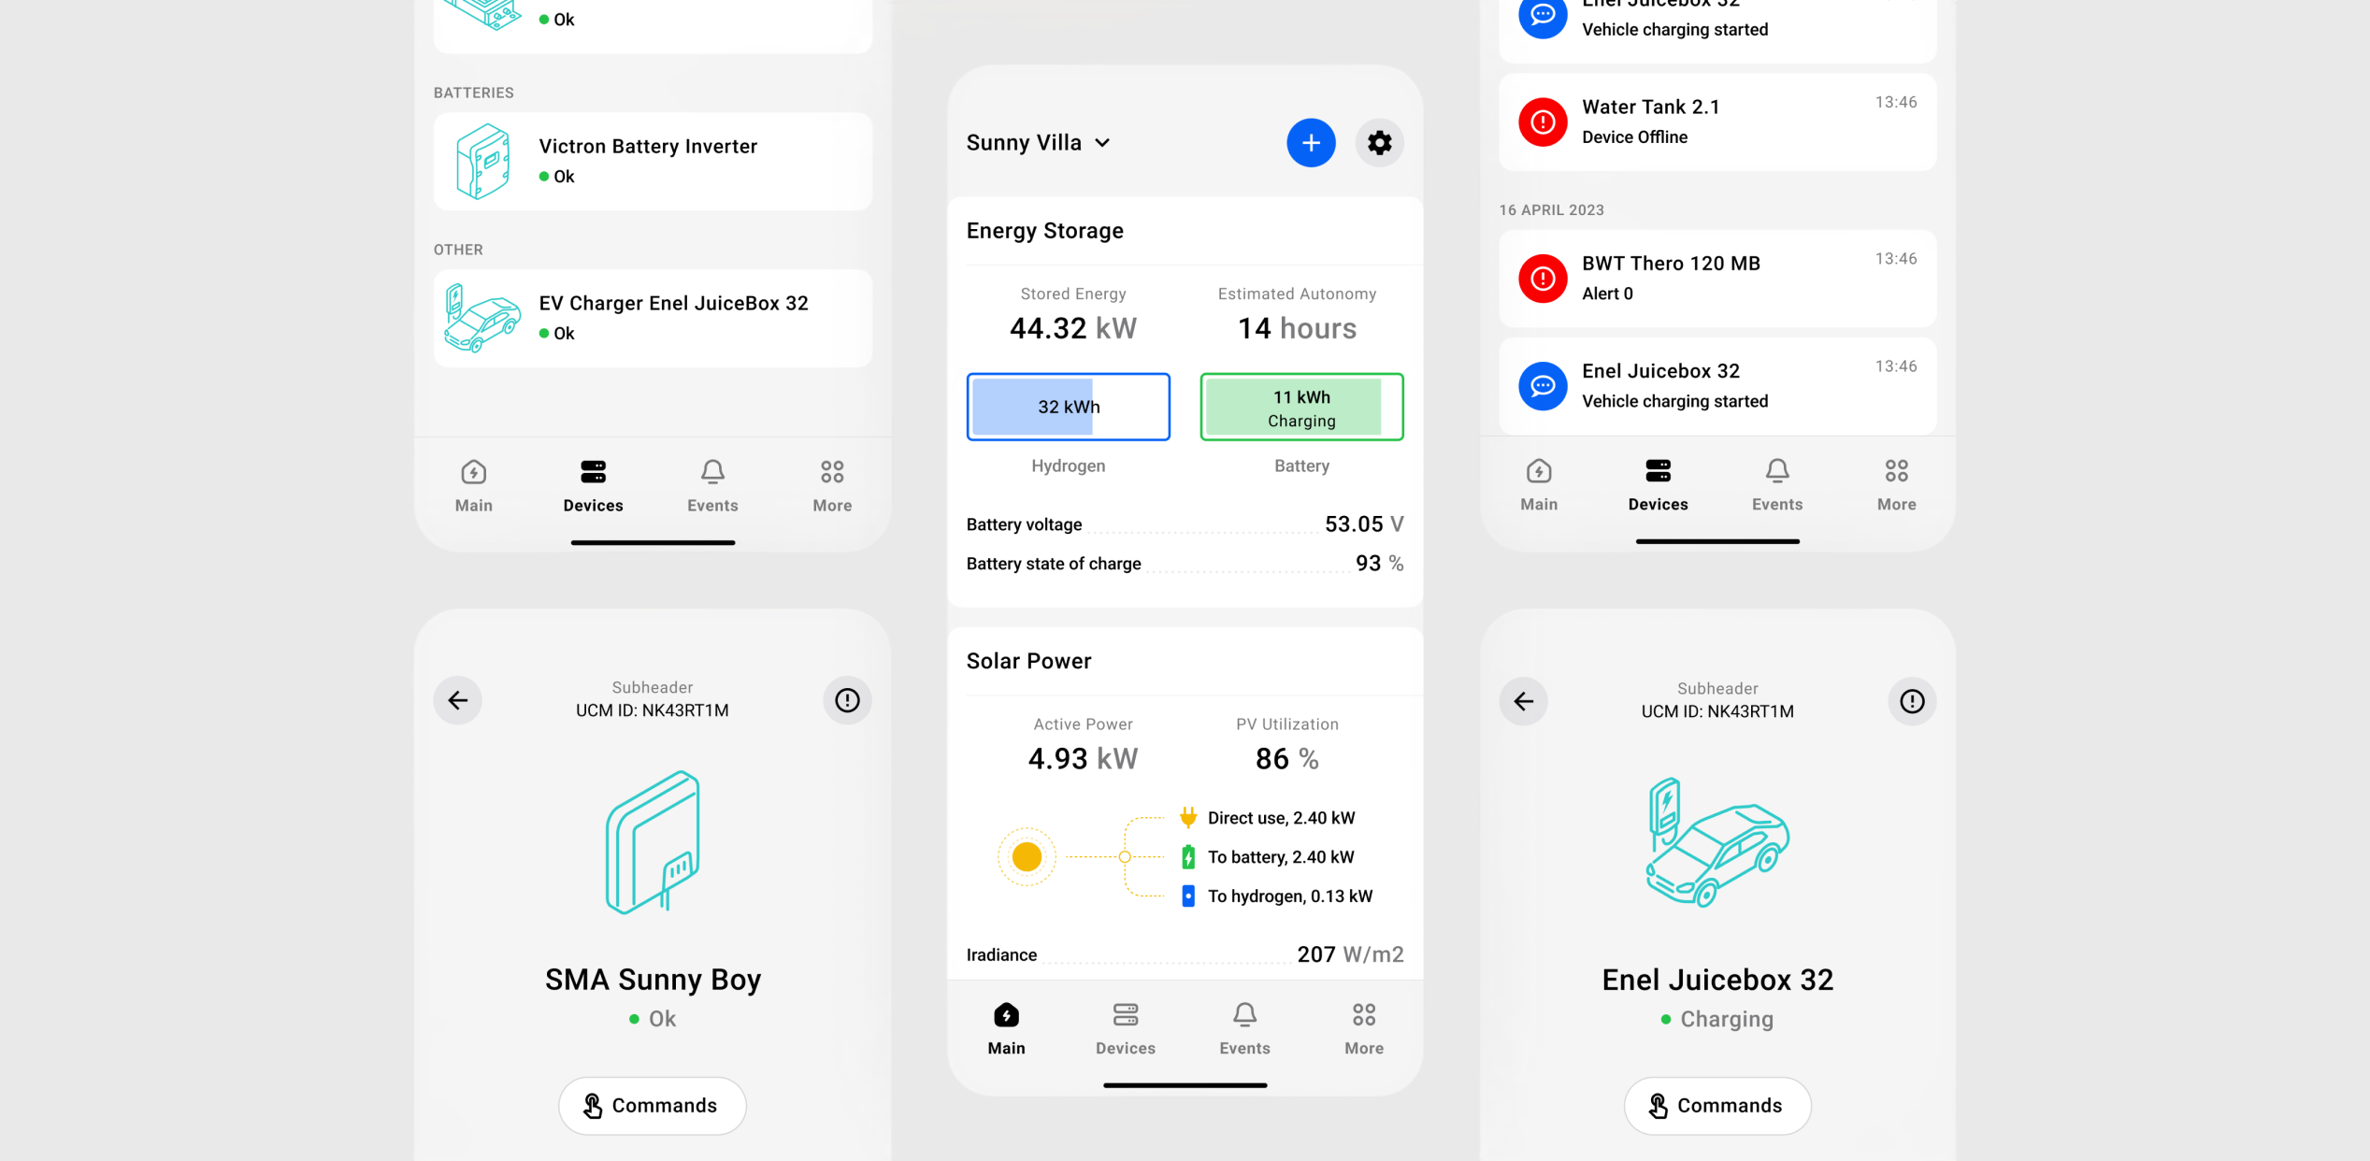This screenshot has height=1161, width=2370.
Task: Tap the Events bell icon on the left screen
Action: 712,481
